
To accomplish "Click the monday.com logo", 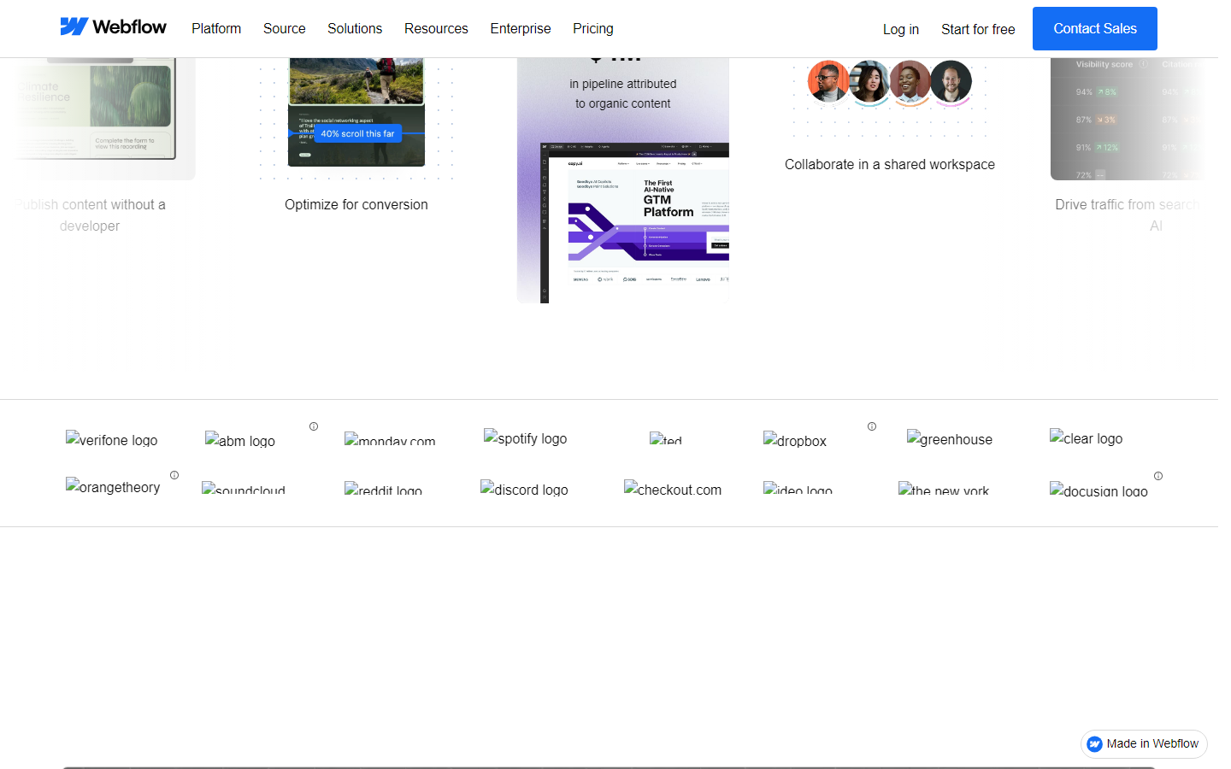I will pyautogui.click(x=390, y=439).
